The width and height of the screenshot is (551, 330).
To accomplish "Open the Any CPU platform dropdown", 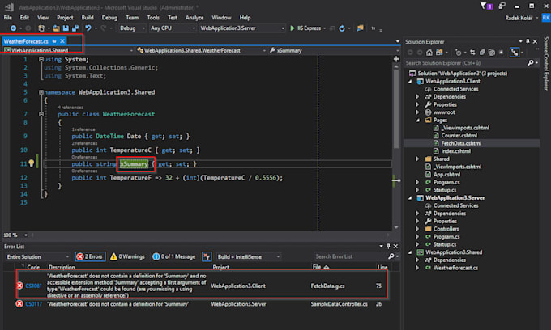I will tap(172, 28).
